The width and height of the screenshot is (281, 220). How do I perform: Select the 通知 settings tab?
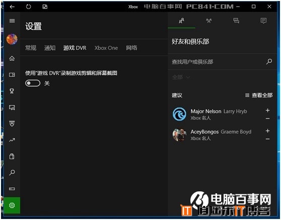click(50, 48)
